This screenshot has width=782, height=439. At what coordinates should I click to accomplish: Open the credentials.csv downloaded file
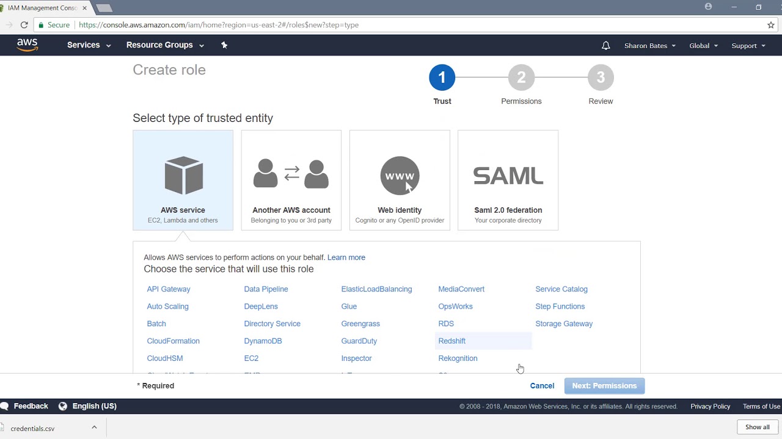point(32,429)
